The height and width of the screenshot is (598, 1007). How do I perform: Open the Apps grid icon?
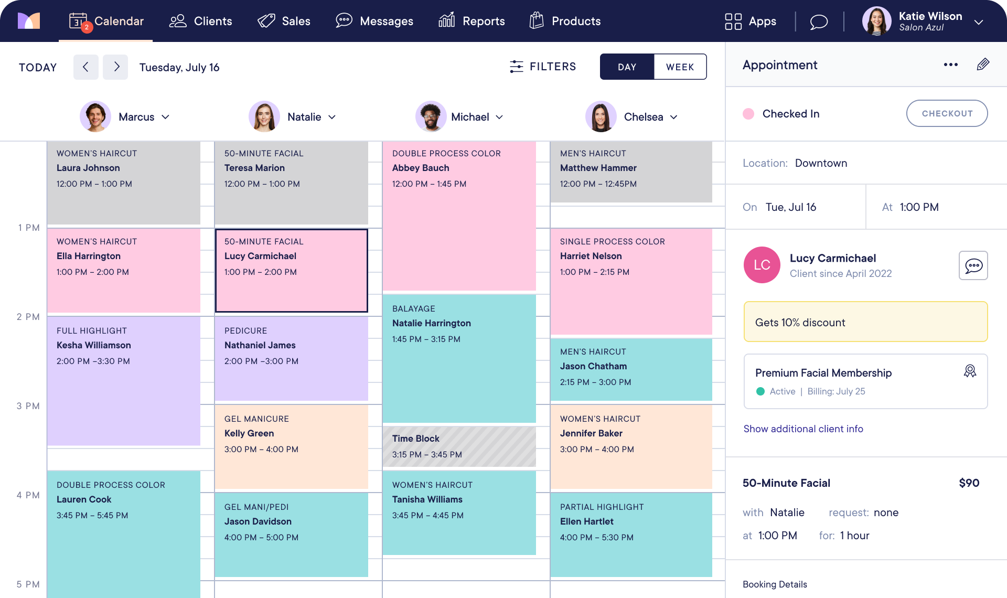(733, 22)
